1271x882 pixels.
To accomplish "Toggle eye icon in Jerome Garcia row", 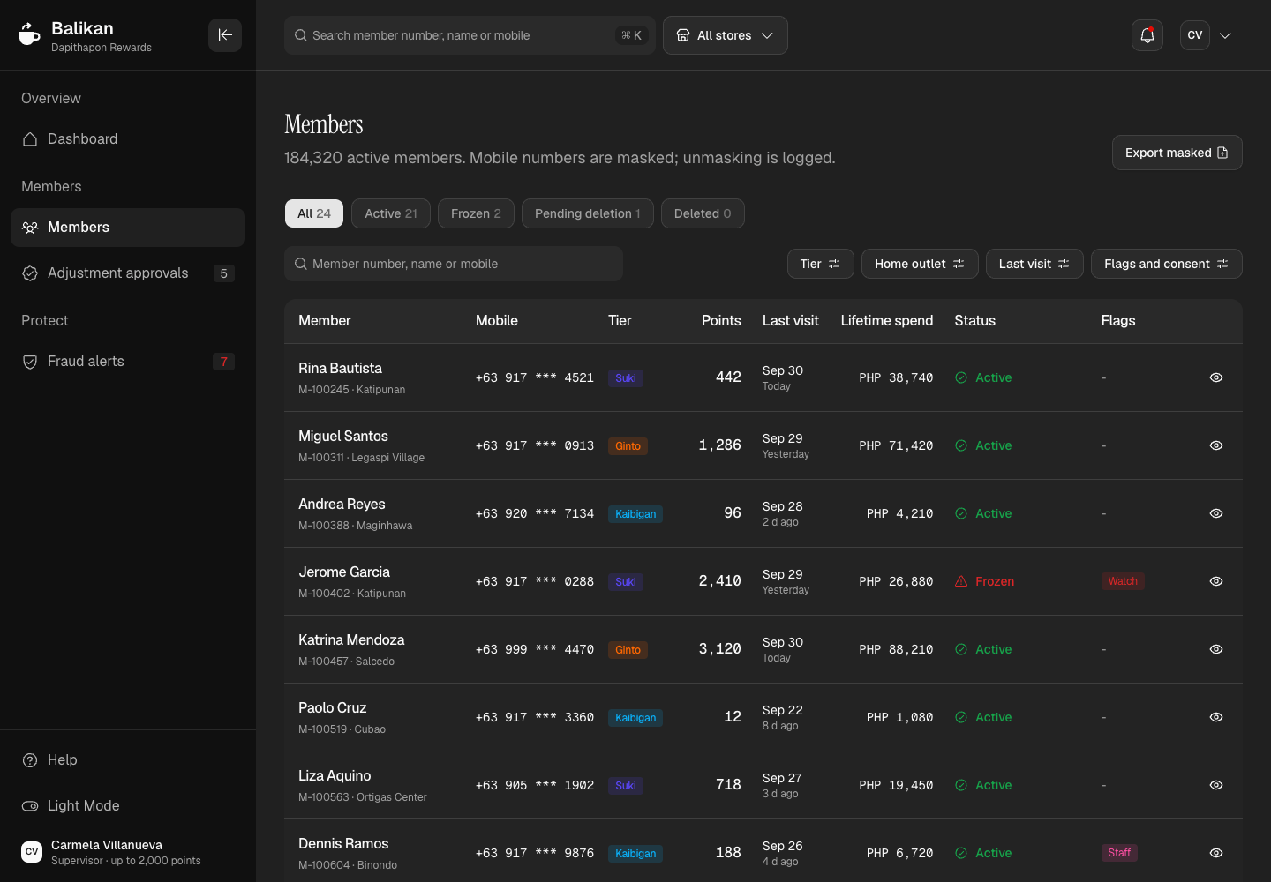I will coord(1216,581).
